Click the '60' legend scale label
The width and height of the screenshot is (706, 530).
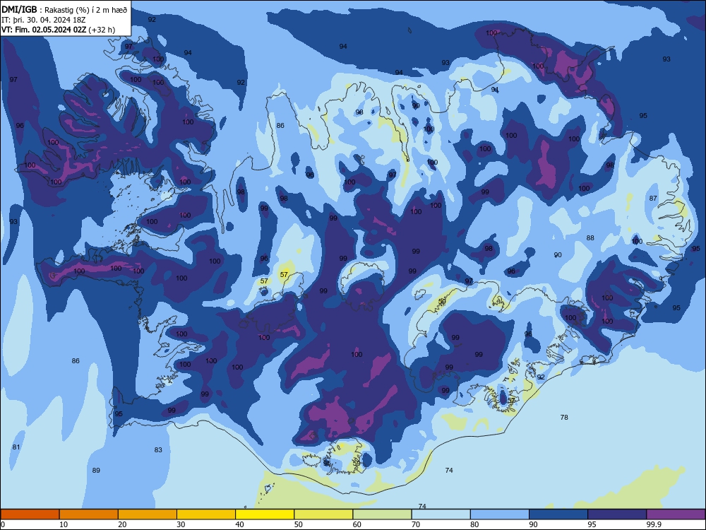click(357, 524)
